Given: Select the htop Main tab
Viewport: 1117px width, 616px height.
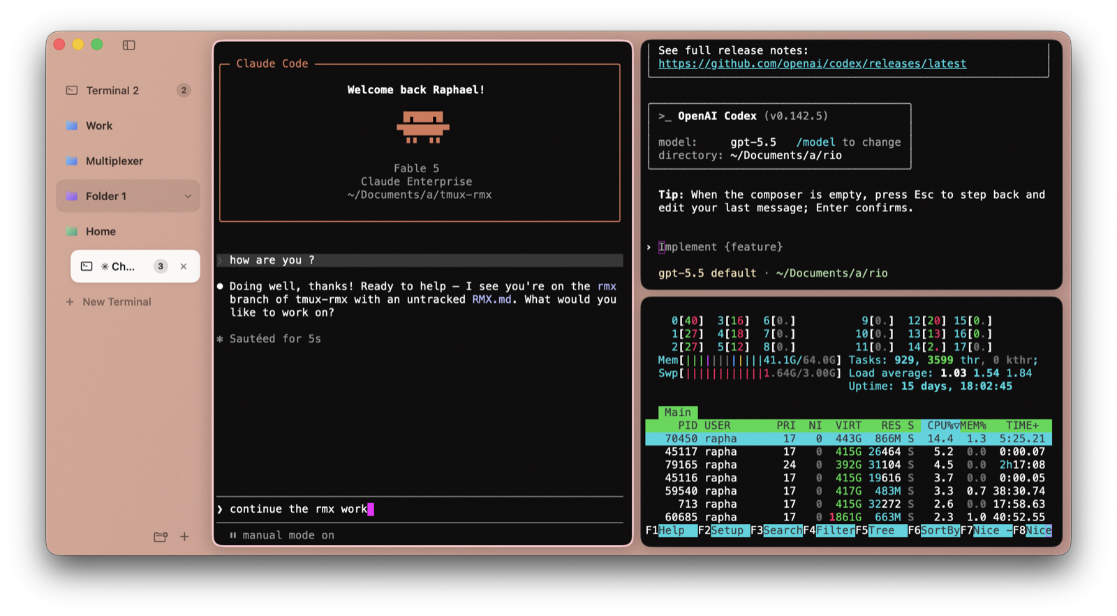Looking at the screenshot, I should (x=677, y=412).
